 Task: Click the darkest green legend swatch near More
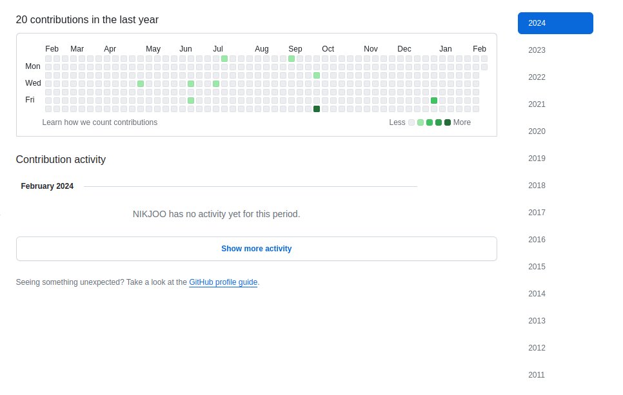click(448, 122)
